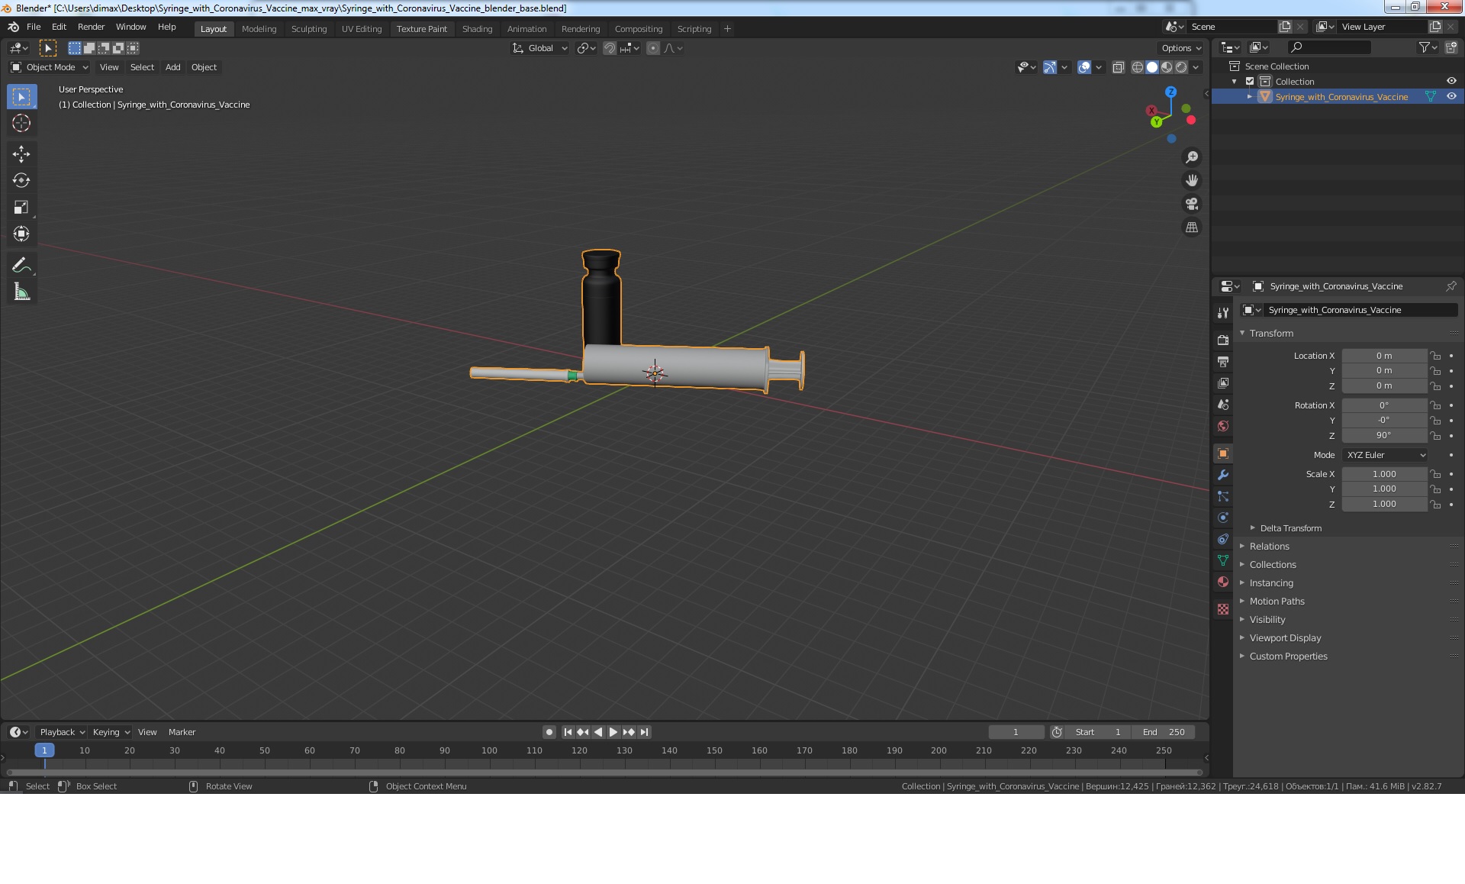Viewport: 1465px width, 884px height.
Task: Select the Object Properties icon
Action: [x=1222, y=453]
